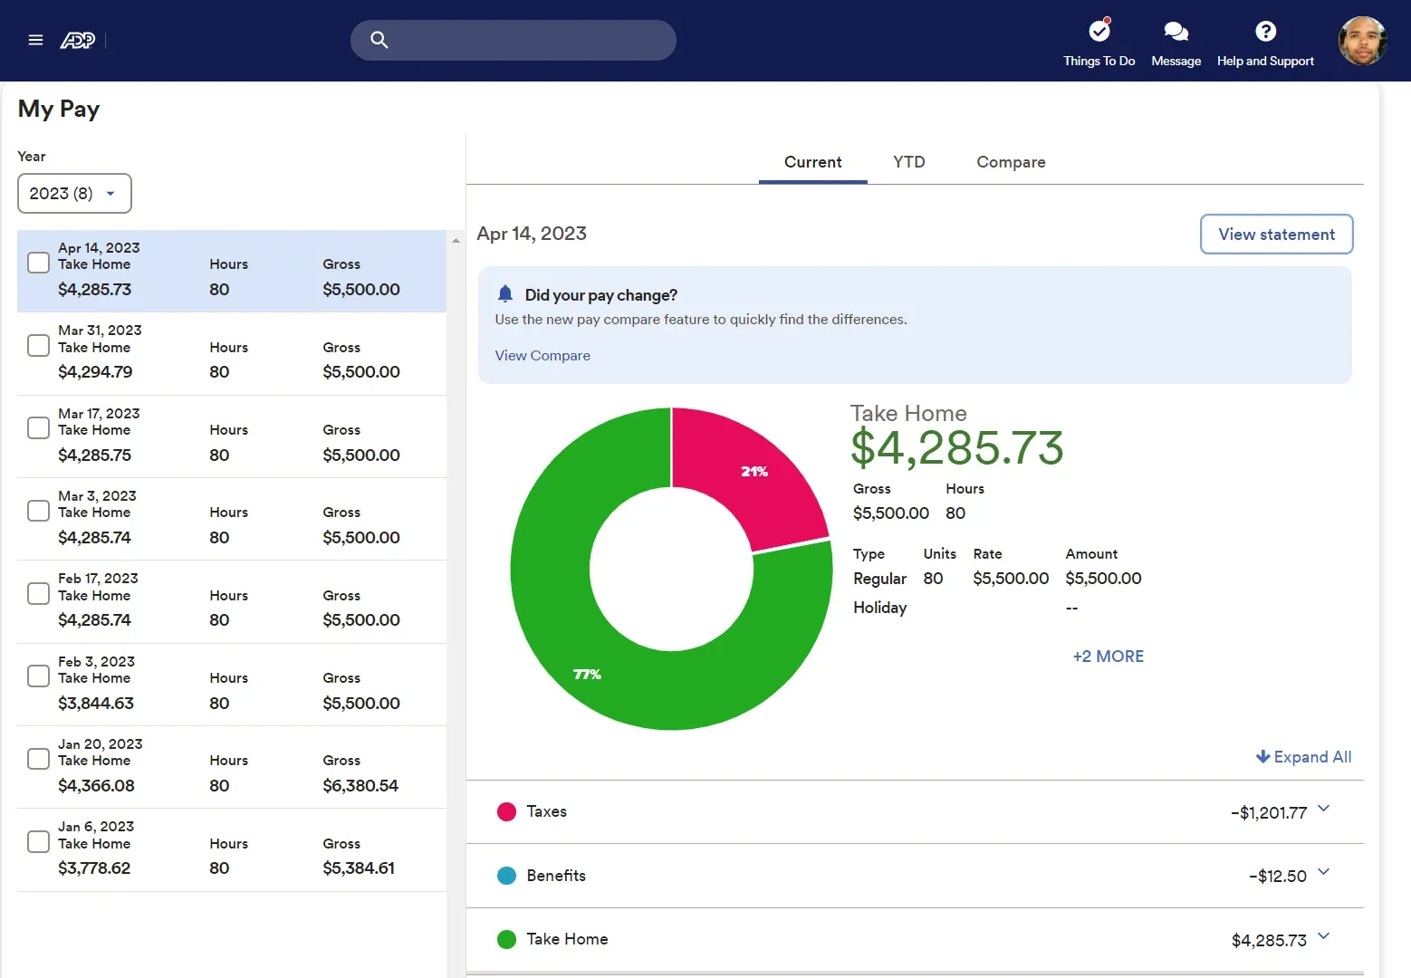This screenshot has width=1411, height=978.
Task: Click the search magnifier icon
Action: [x=379, y=40]
